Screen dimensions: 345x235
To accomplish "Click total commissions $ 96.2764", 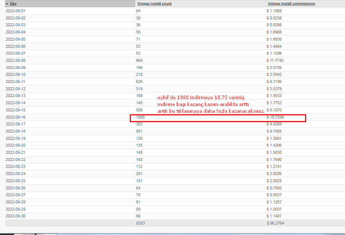I will point(275,223).
